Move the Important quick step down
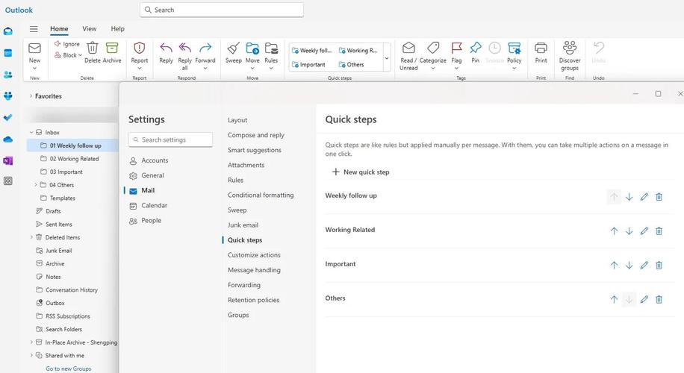Image resolution: width=684 pixels, height=373 pixels. point(629,266)
